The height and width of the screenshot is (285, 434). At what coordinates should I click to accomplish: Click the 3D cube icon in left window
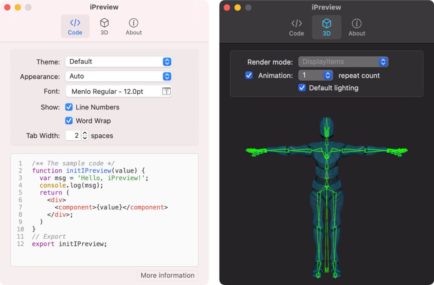[x=104, y=24]
